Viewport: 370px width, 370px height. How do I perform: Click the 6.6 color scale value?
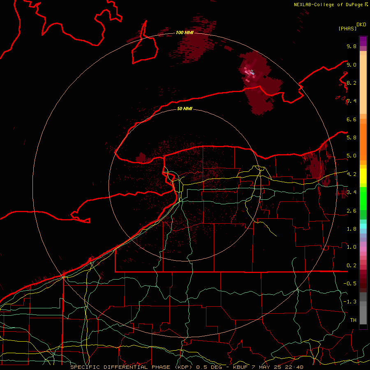351,119
